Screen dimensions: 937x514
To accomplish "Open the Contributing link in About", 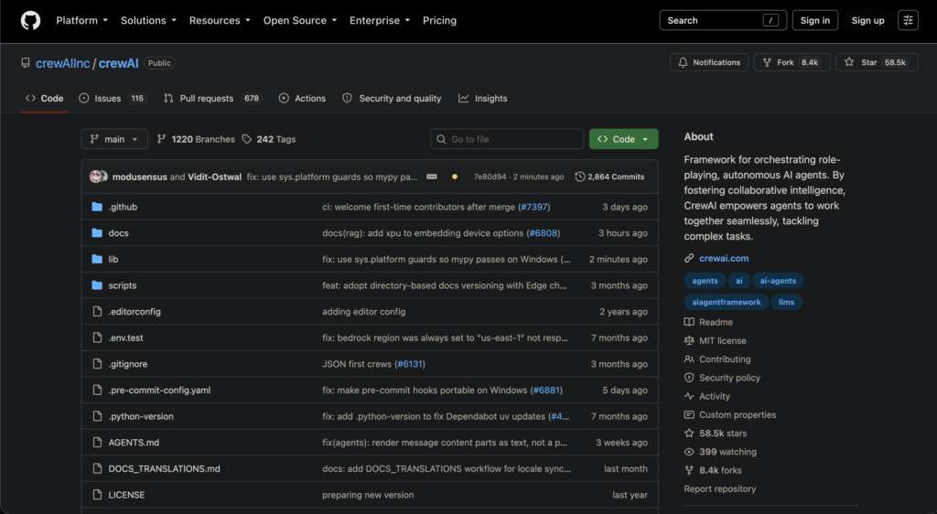I will 725,359.
